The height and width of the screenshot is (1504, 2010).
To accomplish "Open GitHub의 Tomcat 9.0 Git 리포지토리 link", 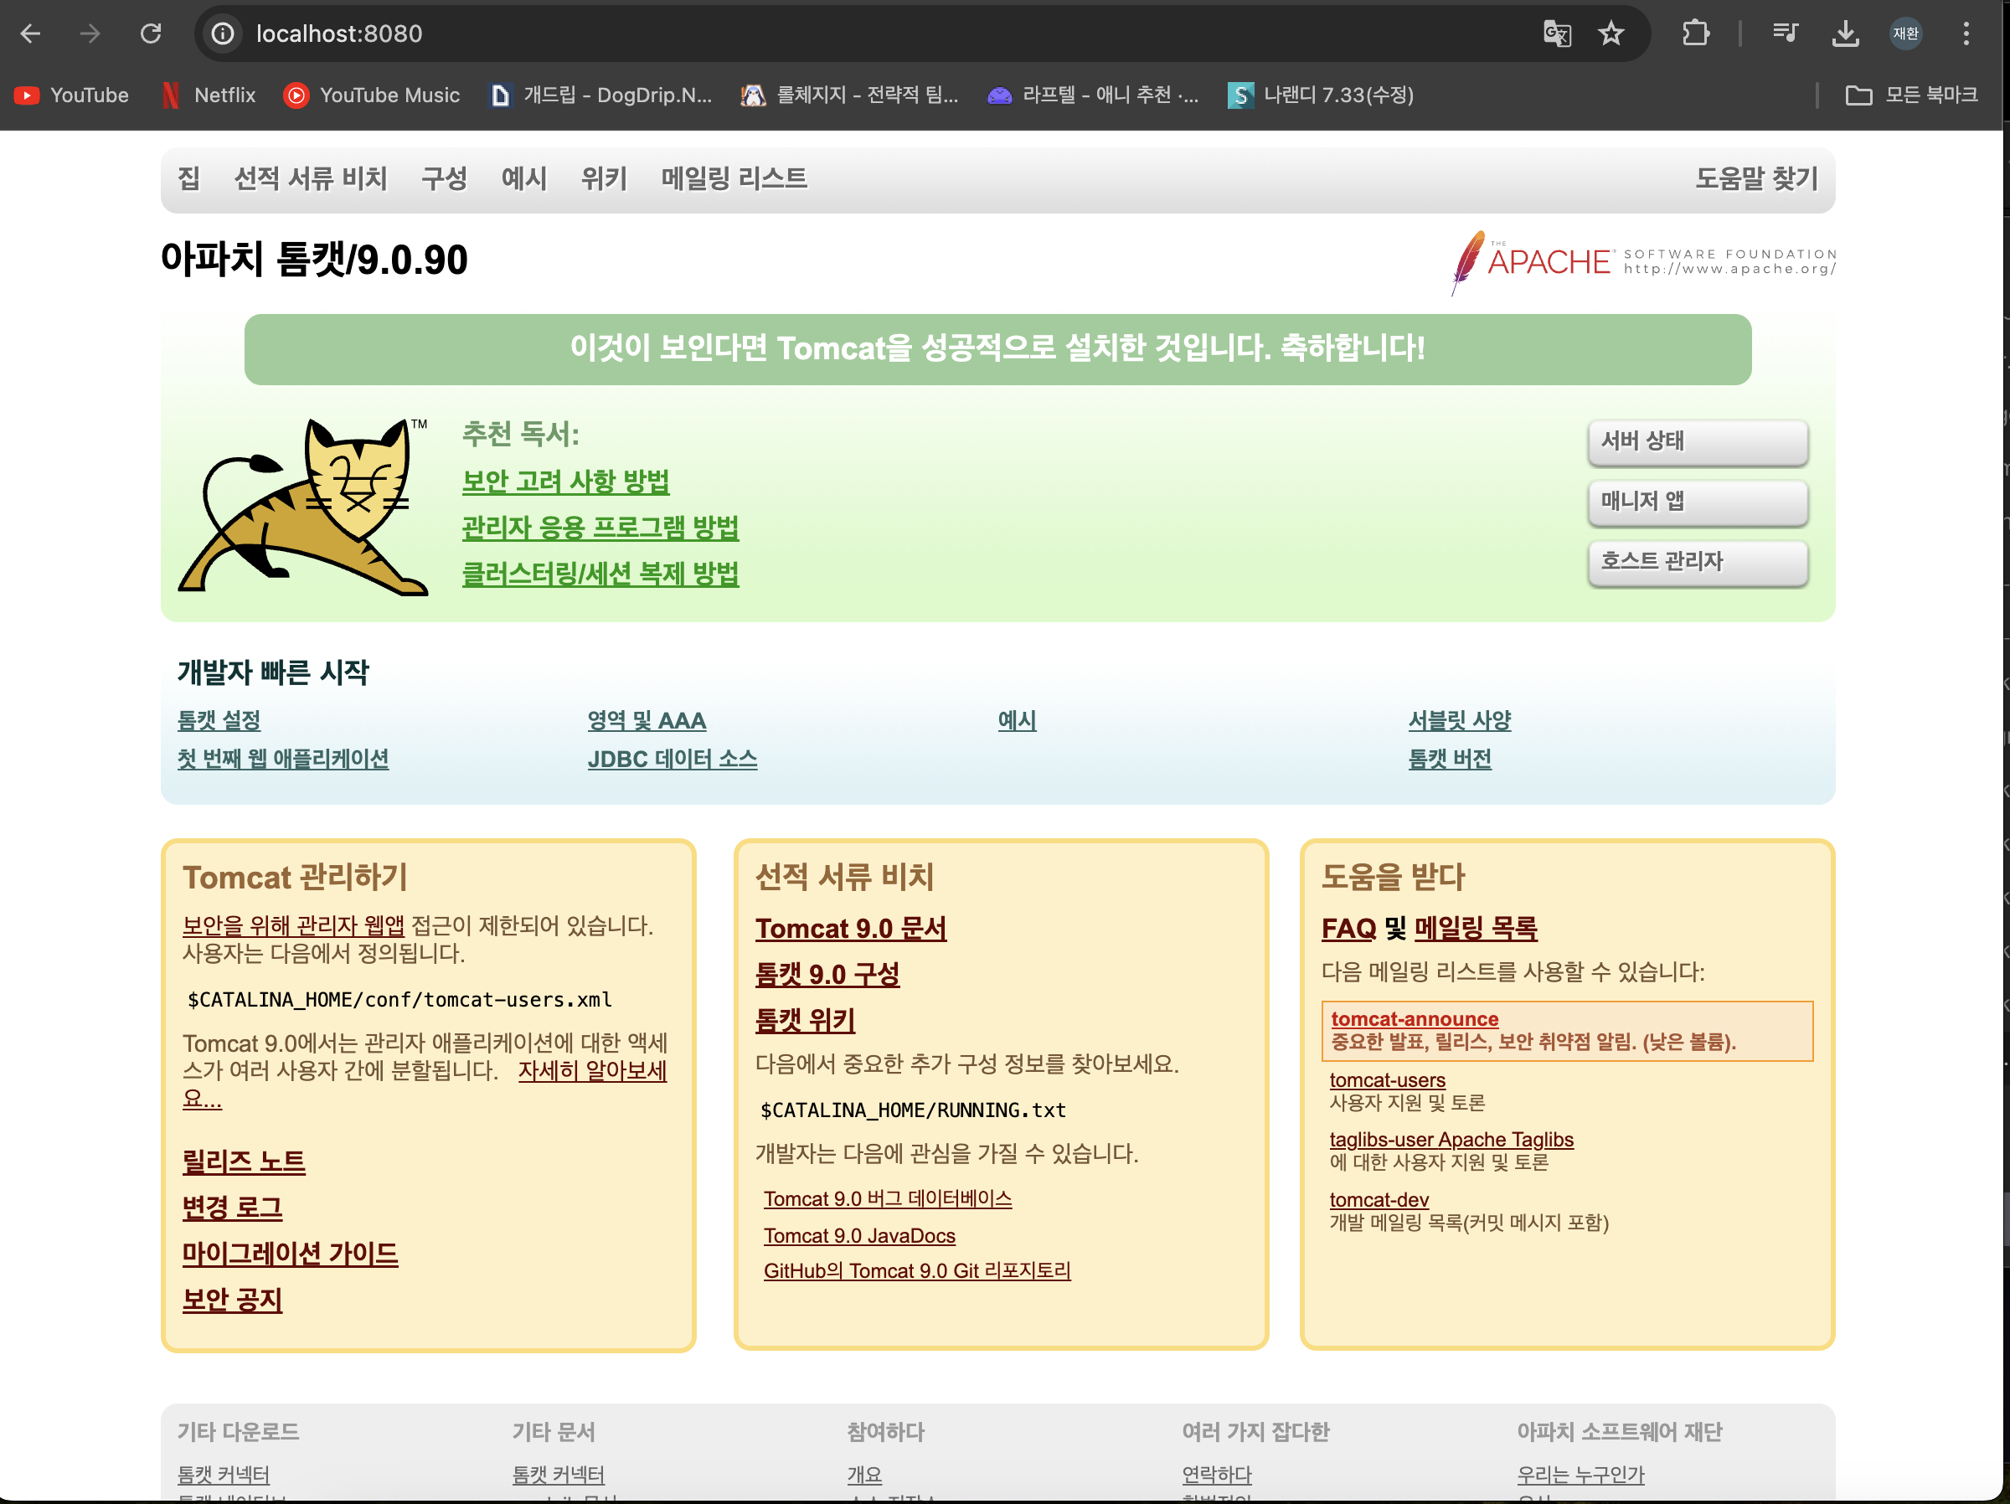I will (917, 1271).
